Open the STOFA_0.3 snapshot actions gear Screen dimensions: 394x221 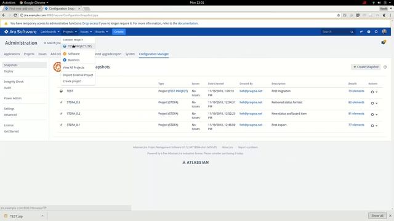[374, 103]
